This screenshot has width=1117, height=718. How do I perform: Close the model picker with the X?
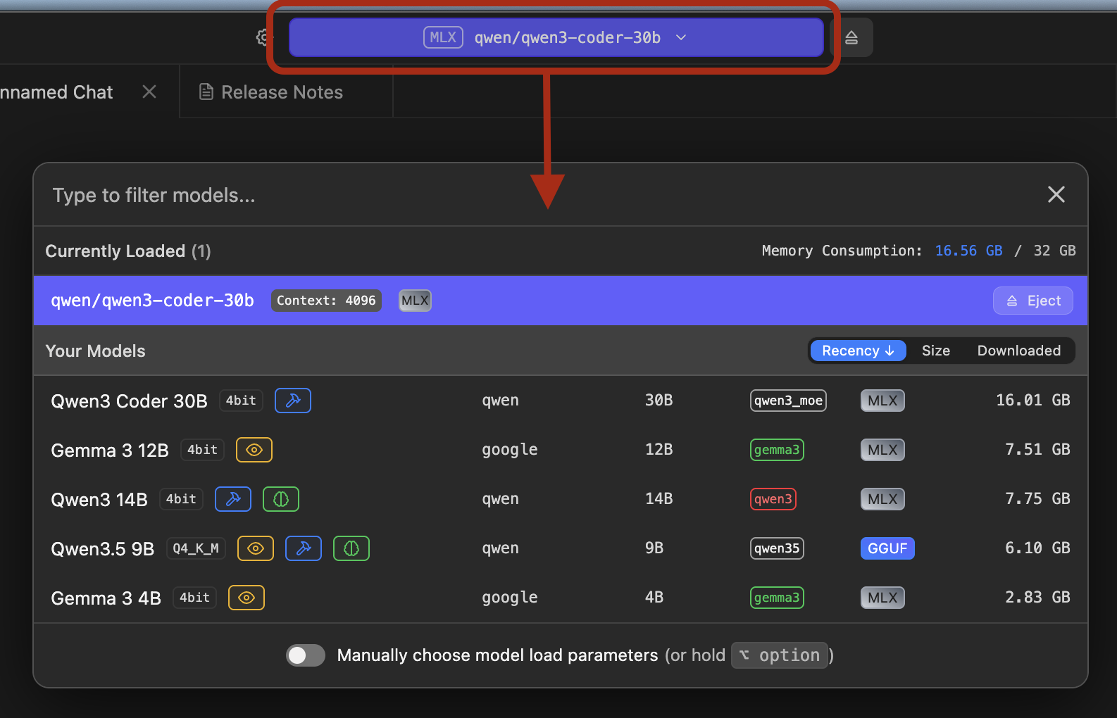point(1056,194)
